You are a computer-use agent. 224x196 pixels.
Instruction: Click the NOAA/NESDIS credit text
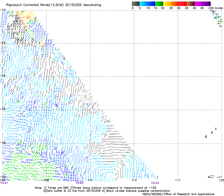point(178,194)
